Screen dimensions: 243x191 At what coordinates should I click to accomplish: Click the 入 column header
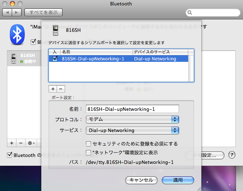pos(54,52)
